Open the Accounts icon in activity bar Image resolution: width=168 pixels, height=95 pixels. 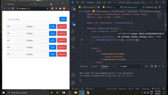click(x=73, y=75)
